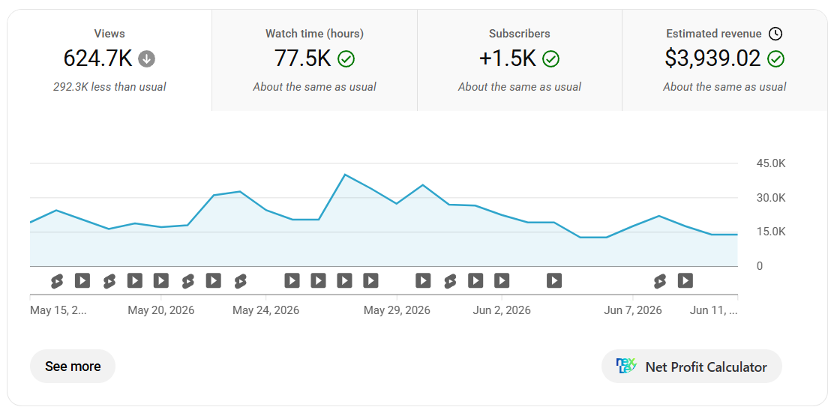Click the first Shorts marker near May 15

(56, 280)
